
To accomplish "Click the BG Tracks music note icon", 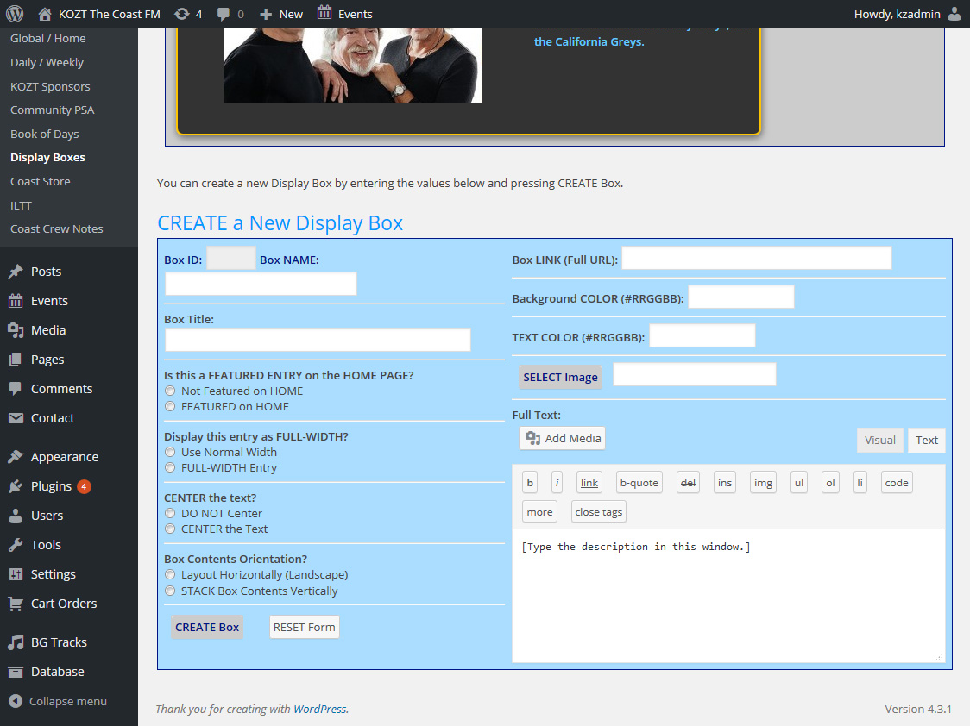I will 16,642.
